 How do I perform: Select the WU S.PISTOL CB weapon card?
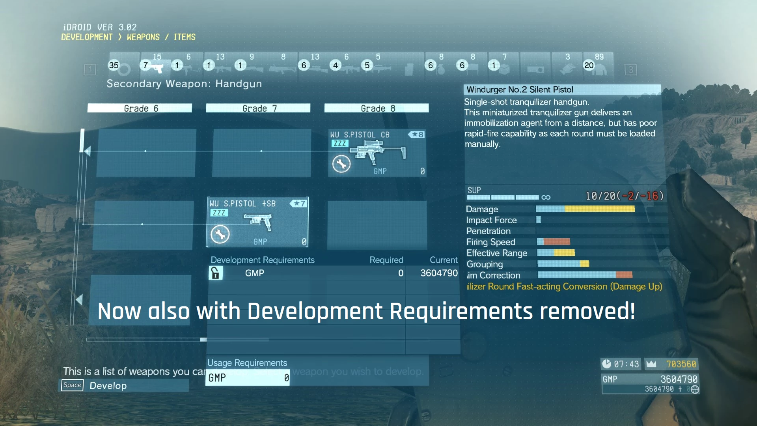pos(377,153)
